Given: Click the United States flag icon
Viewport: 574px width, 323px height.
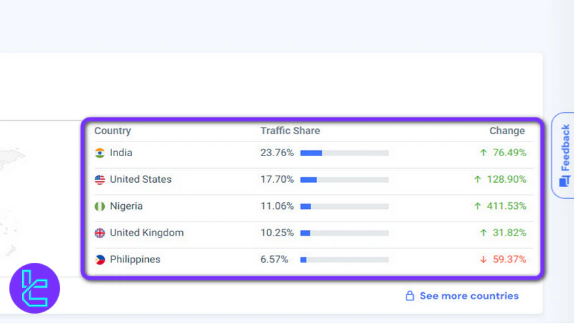Looking at the screenshot, I should point(100,180).
